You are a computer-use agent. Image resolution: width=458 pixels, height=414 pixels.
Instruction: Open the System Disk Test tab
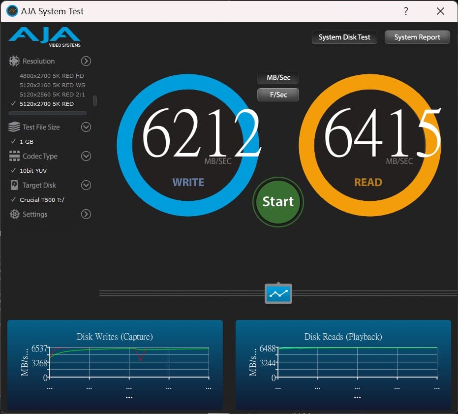(x=344, y=37)
